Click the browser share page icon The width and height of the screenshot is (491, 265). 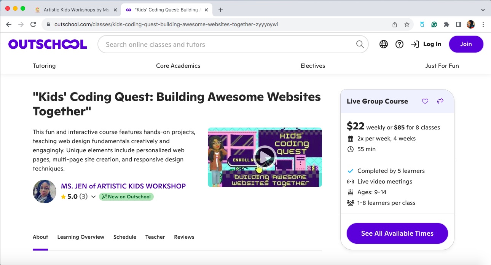395,24
